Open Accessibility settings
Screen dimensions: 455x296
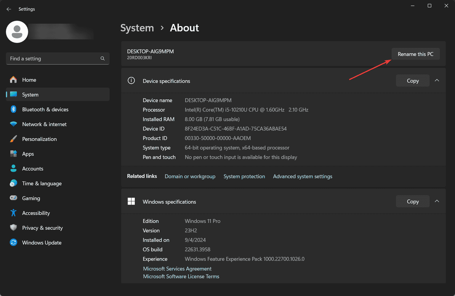58,213
